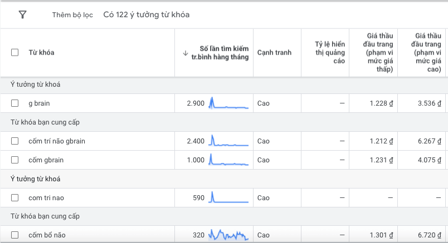
Task: Click the Tỷ lệ hiển thị quảng cáo header
Action: [x=330, y=52]
